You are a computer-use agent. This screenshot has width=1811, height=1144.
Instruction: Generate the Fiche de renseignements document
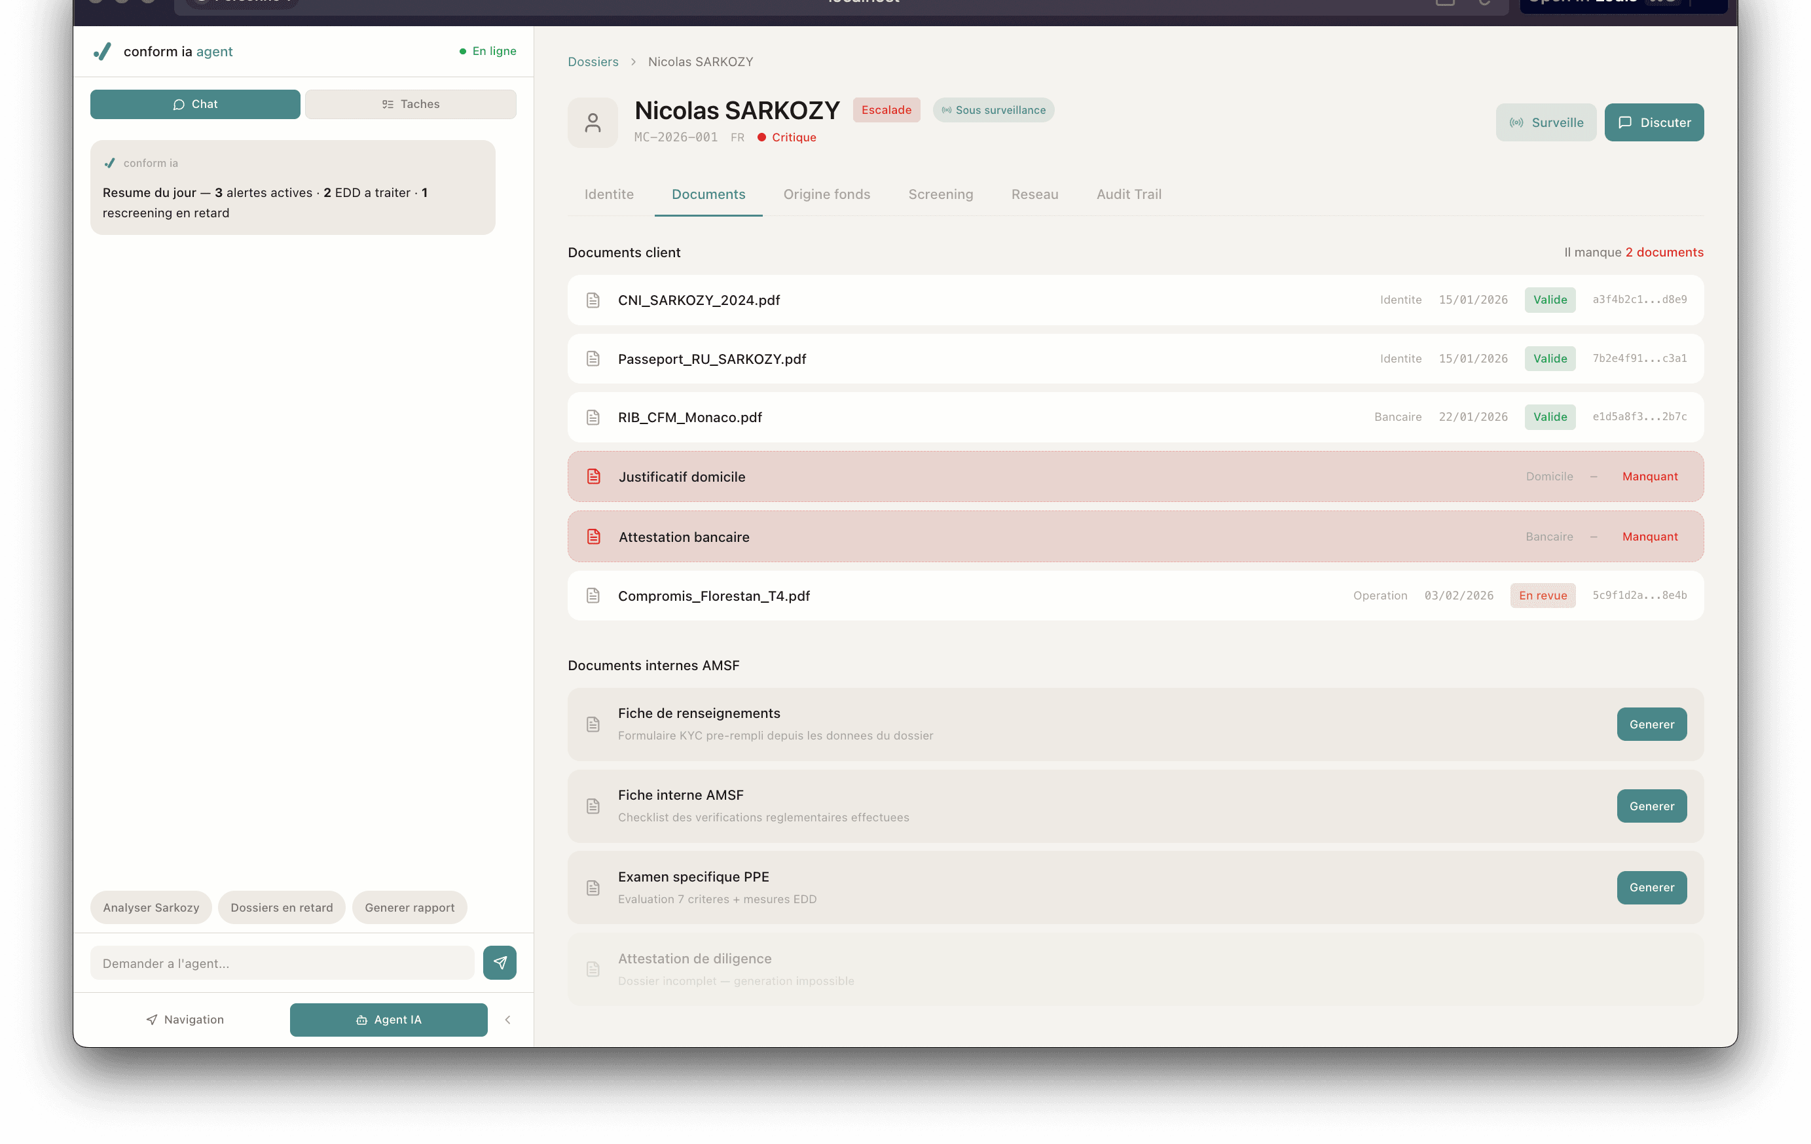pos(1651,724)
